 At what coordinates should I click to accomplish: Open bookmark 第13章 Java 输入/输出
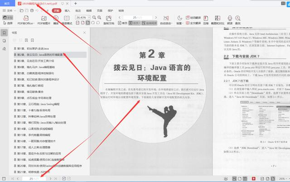tap(40, 123)
